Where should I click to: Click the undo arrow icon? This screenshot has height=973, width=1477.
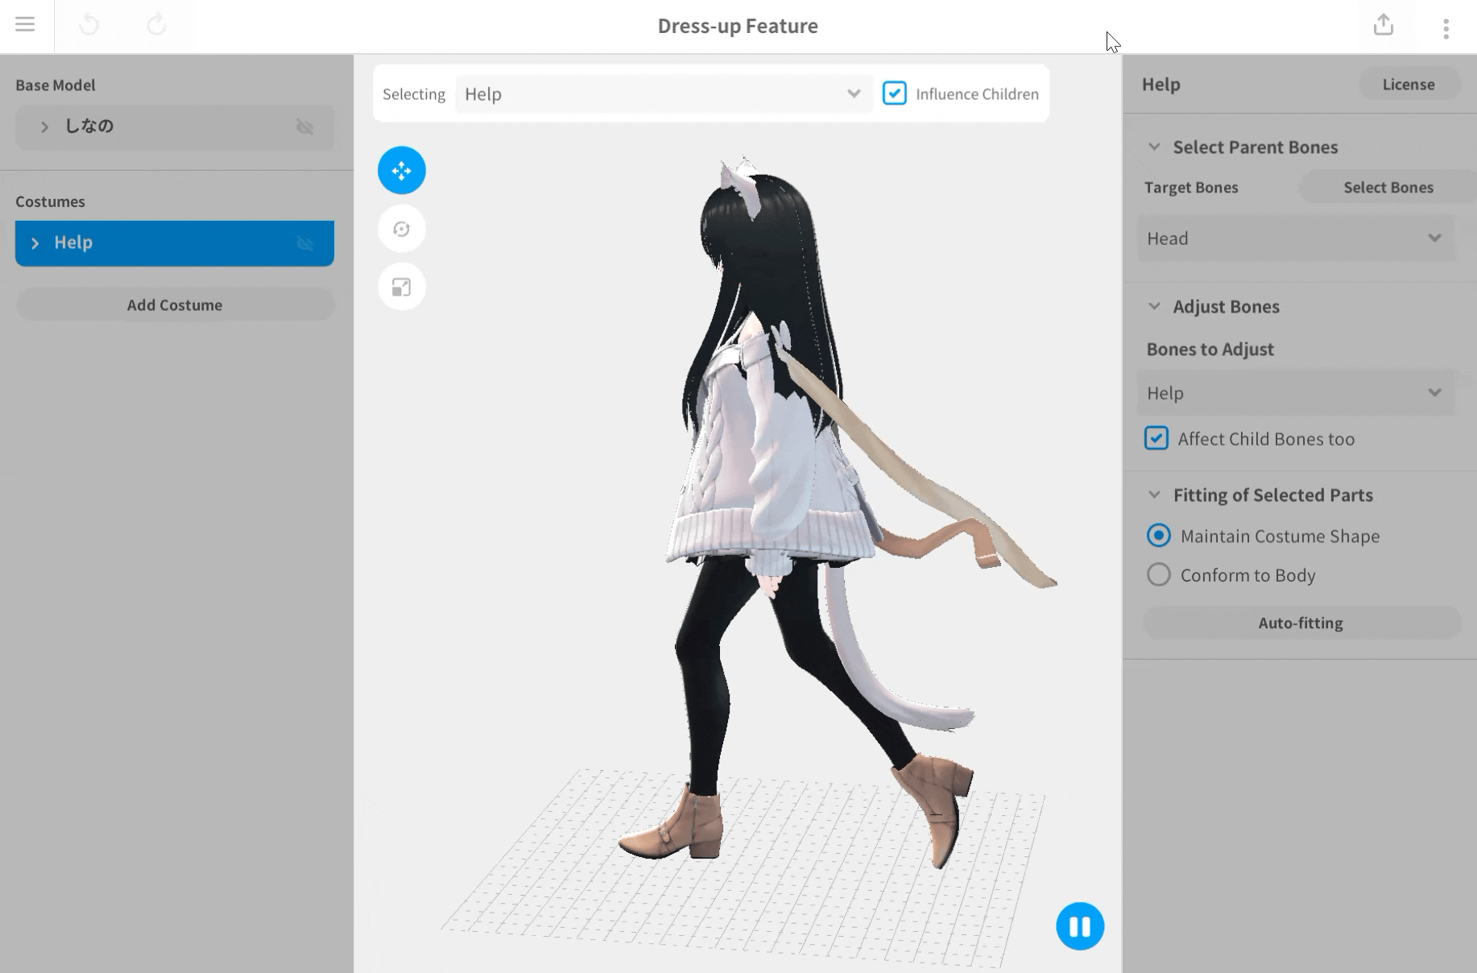pyautogui.click(x=89, y=24)
